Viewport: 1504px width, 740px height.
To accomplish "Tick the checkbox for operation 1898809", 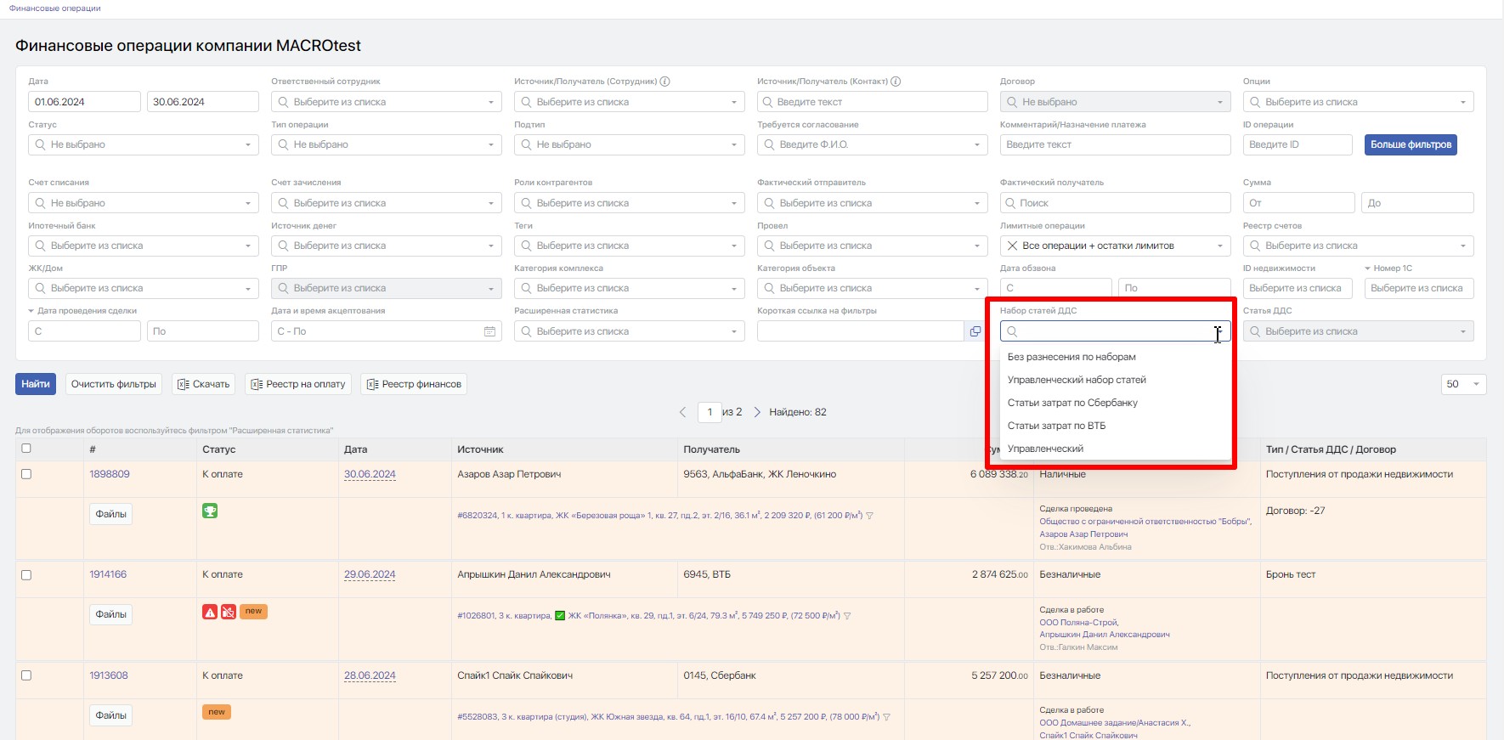I will 26,474.
